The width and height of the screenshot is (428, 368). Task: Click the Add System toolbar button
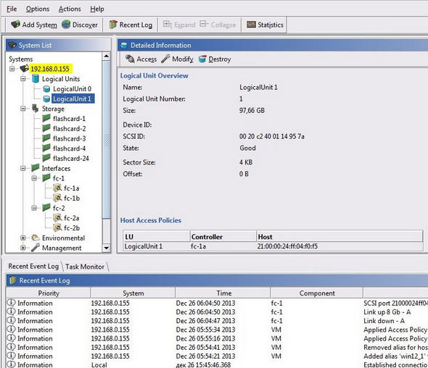click(x=34, y=25)
